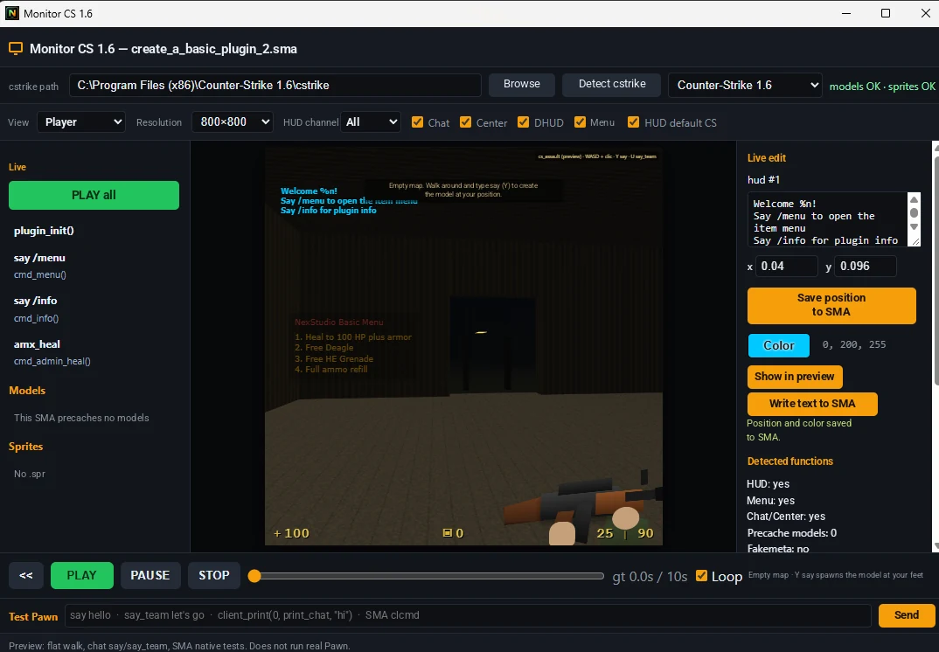
Task: Click the timeline slider orange handle
Action: pyautogui.click(x=254, y=575)
